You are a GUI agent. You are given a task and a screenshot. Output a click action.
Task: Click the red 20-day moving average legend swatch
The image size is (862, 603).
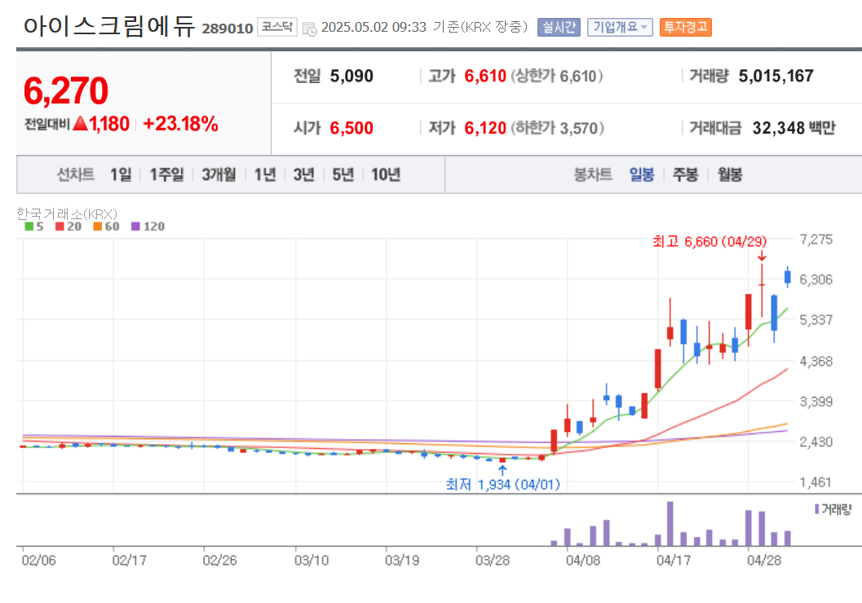[60, 227]
